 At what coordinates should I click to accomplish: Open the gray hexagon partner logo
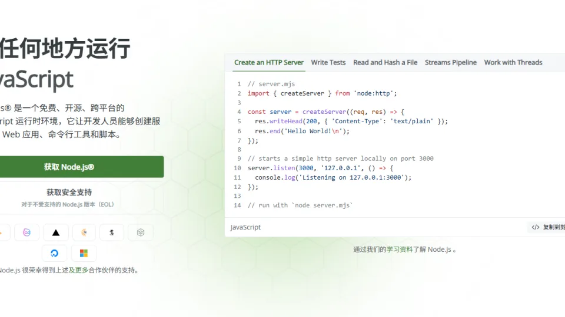click(141, 232)
